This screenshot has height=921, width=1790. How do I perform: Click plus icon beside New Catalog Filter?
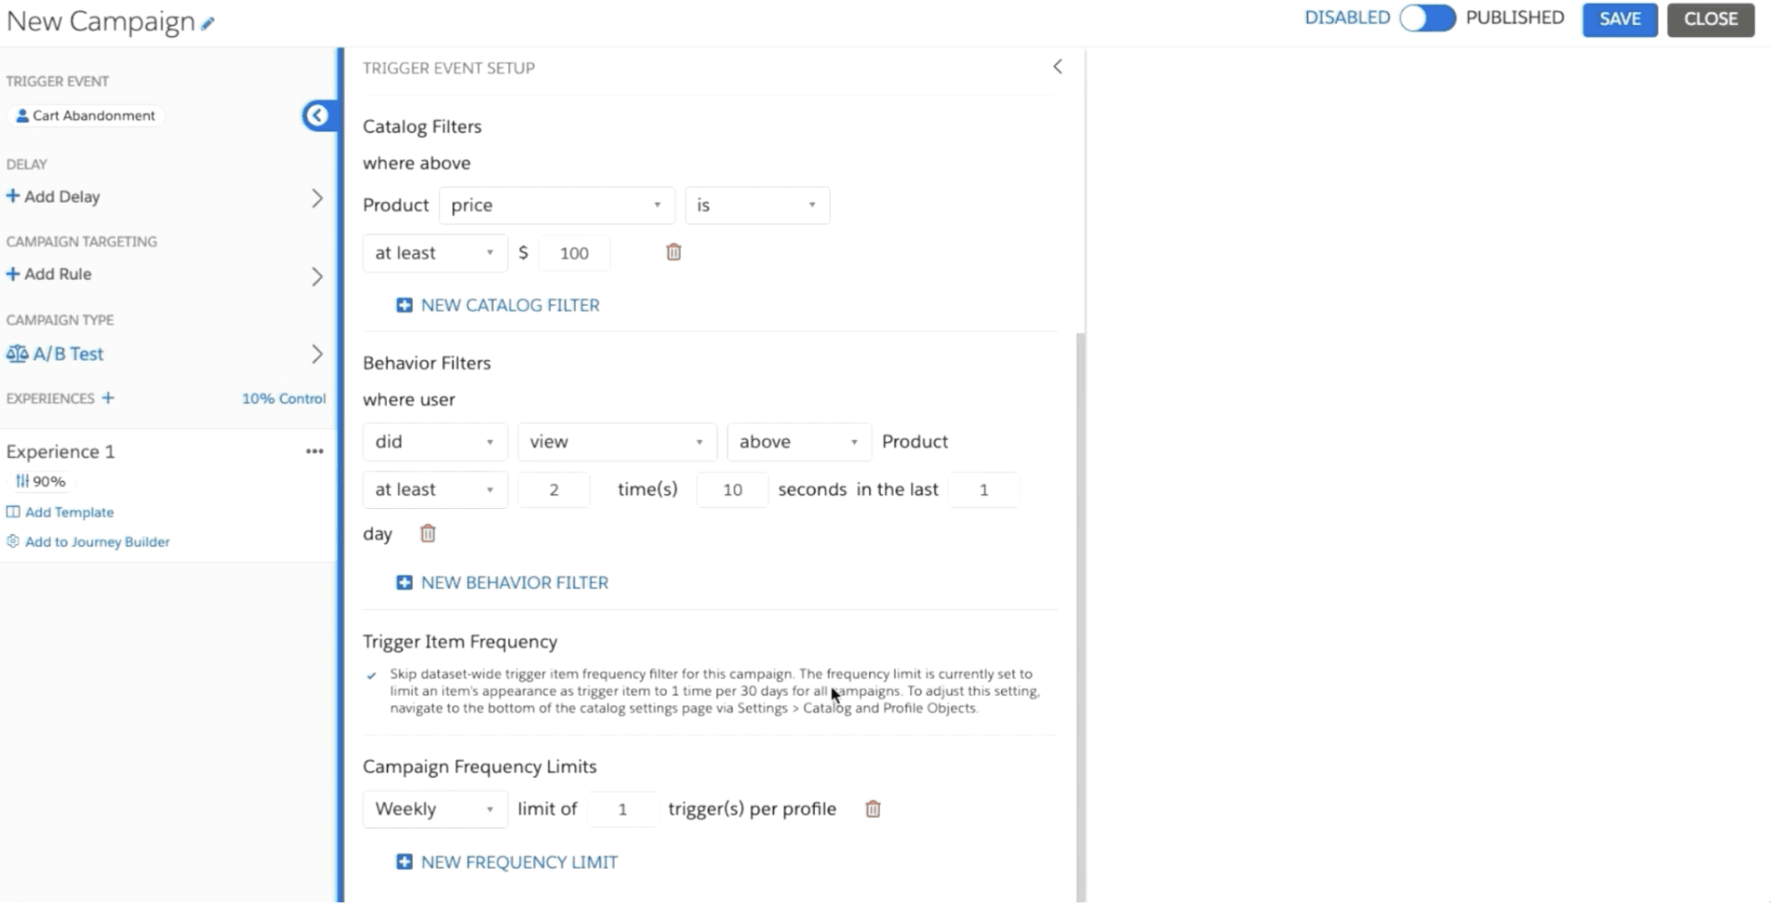click(405, 305)
